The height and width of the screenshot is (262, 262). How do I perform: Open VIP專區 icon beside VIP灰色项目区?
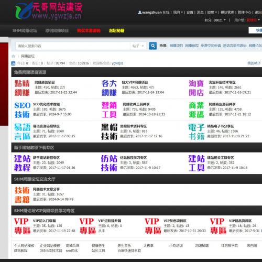(x=153, y=226)
